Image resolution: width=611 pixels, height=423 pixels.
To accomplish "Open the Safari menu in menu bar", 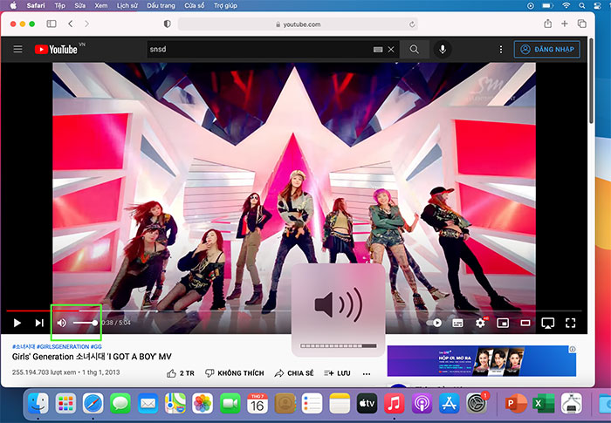I will pos(36,5).
